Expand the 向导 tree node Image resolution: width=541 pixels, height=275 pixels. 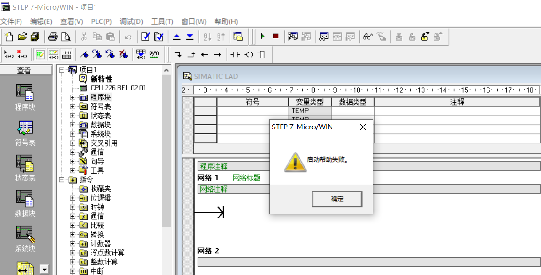click(x=72, y=161)
